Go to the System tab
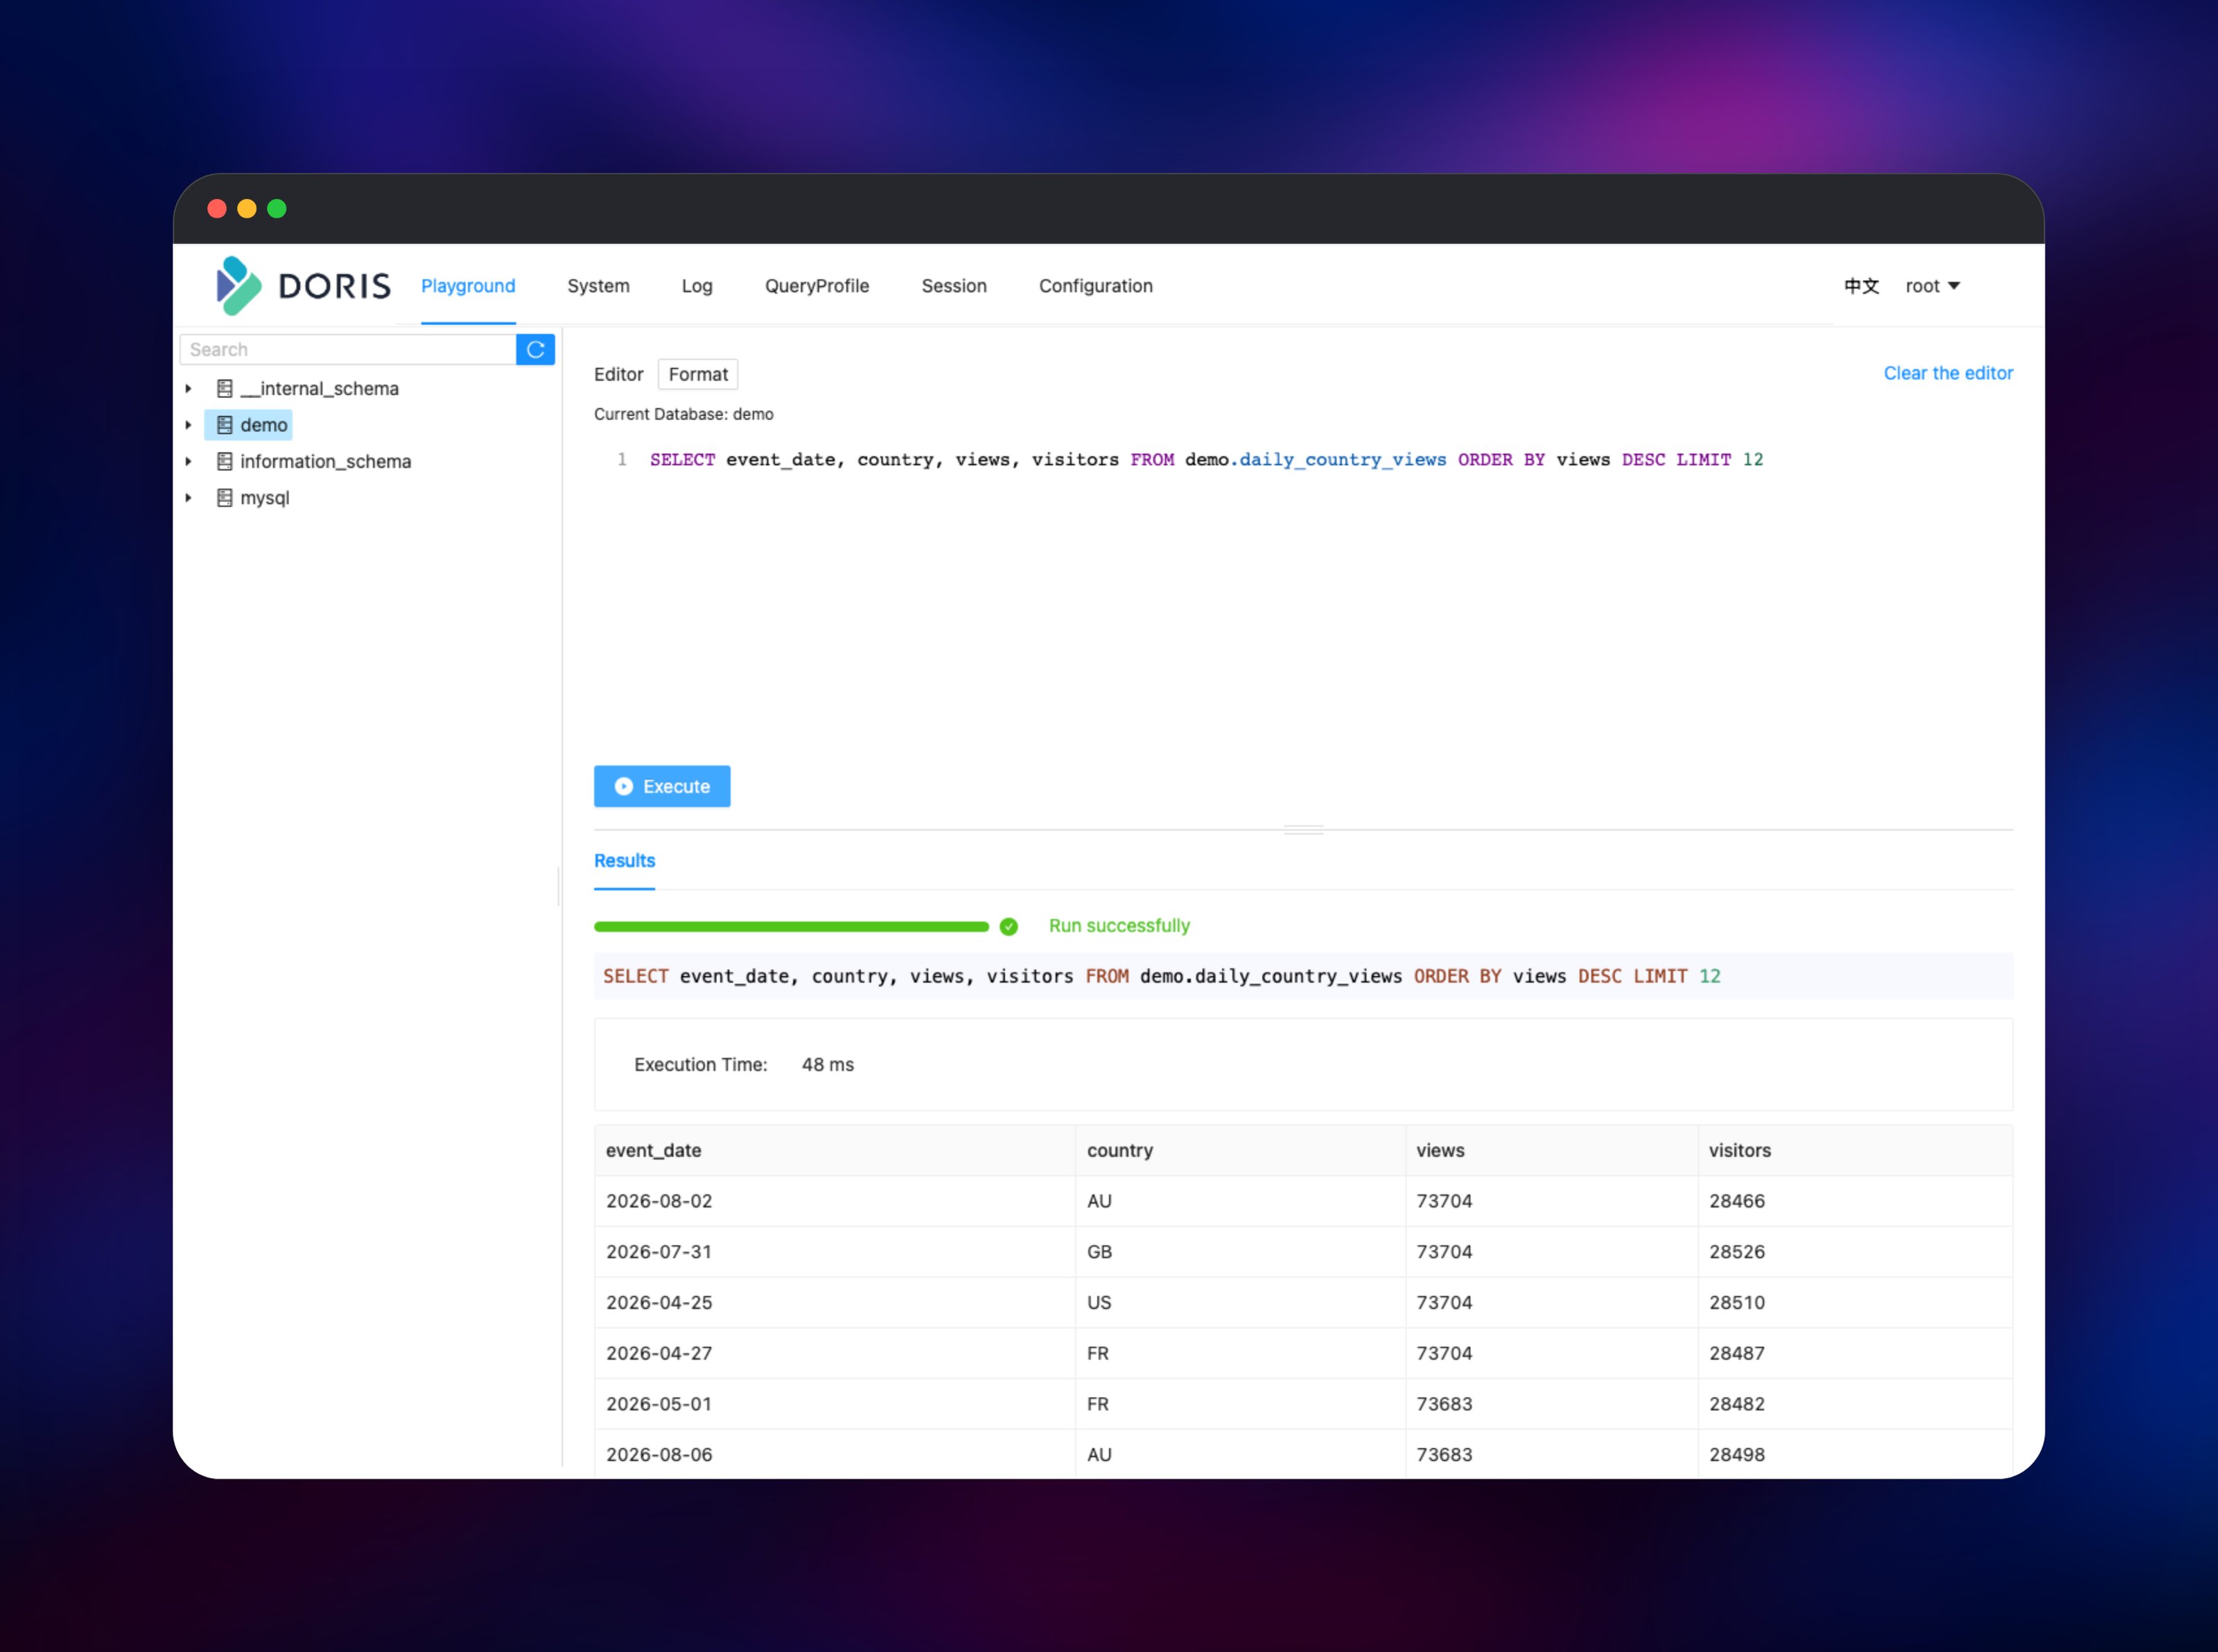Screen dimensions: 2218x1652 point(599,286)
